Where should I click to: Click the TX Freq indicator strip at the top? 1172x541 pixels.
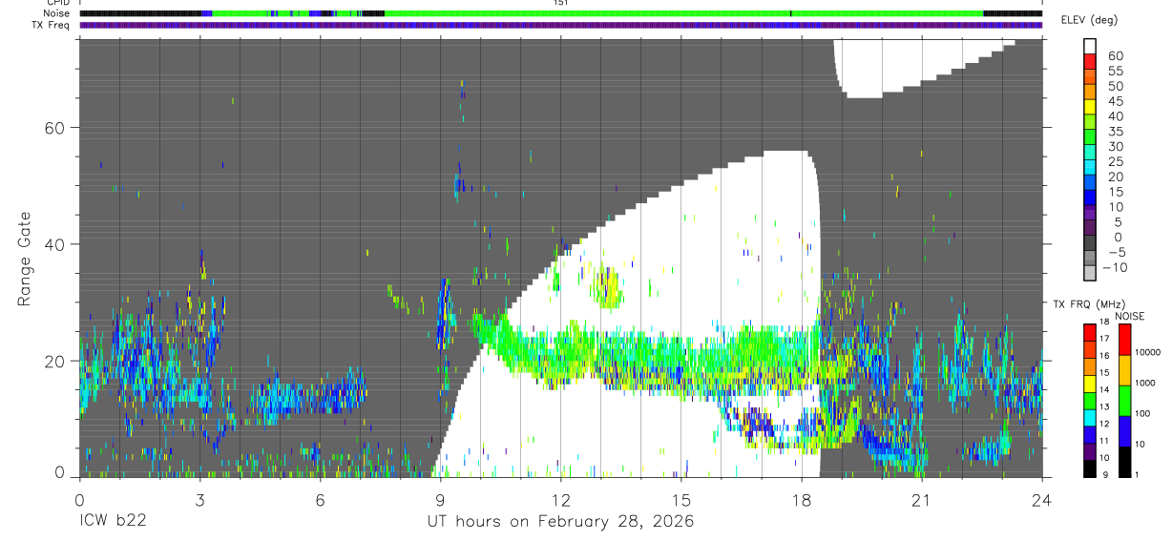click(x=560, y=25)
